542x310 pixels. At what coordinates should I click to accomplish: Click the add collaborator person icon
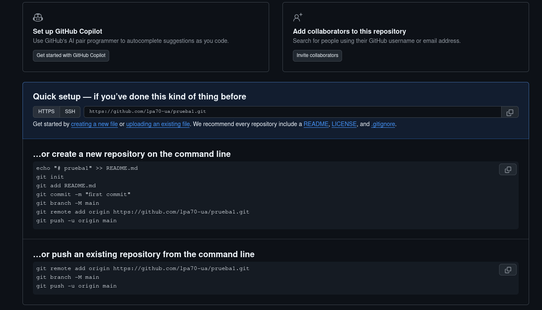click(297, 17)
